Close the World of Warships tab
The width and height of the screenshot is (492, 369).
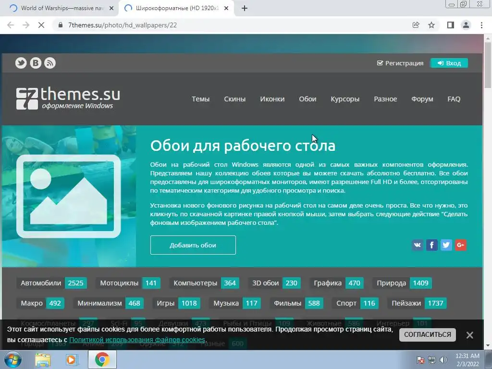pos(111,9)
